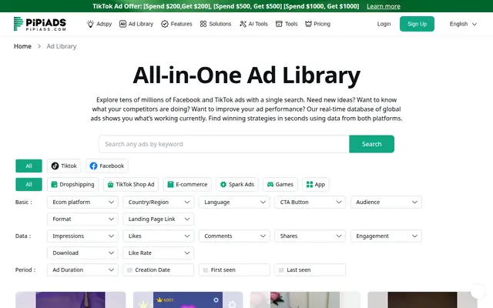
Task: Open the Like Rate dropdown
Action: [159, 253]
